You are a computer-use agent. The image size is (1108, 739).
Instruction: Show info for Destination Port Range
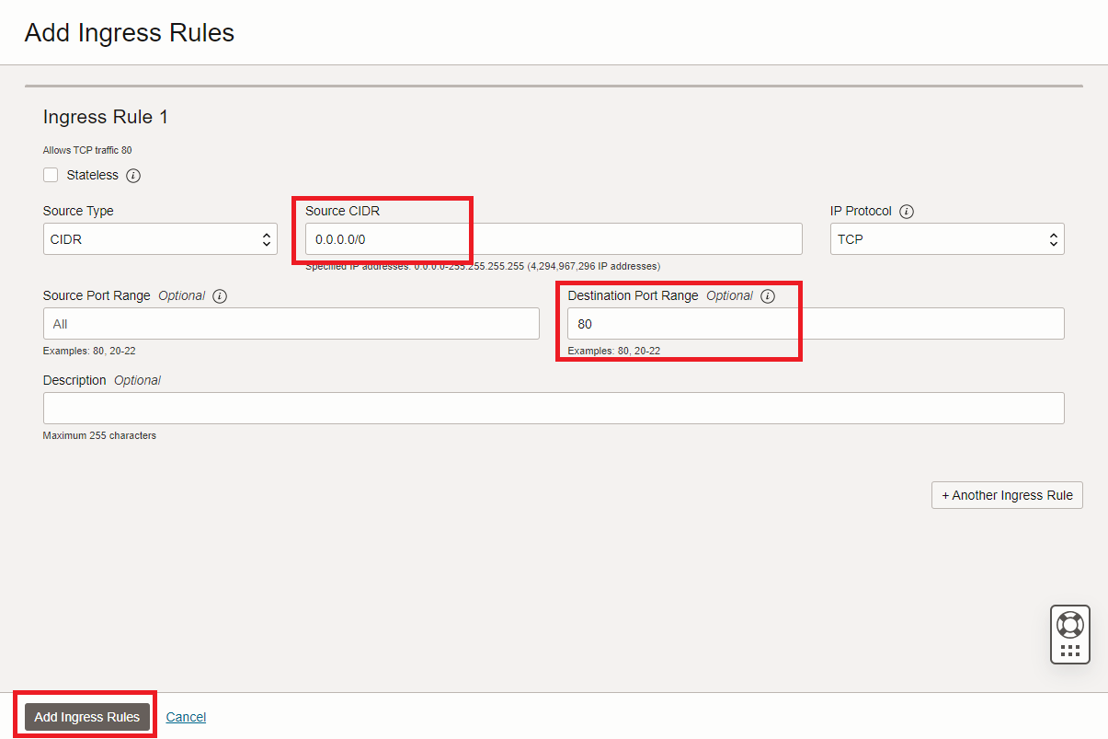[768, 296]
